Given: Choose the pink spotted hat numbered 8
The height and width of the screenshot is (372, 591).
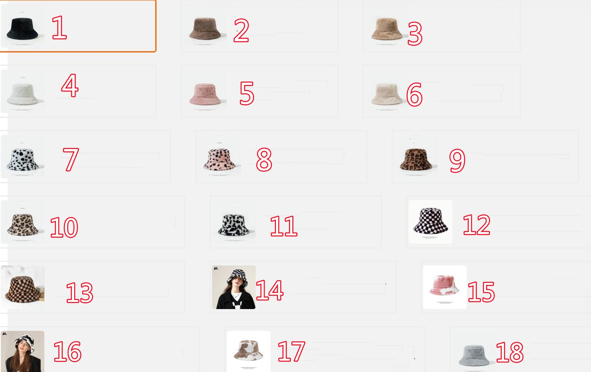Looking at the screenshot, I should coord(219,157).
